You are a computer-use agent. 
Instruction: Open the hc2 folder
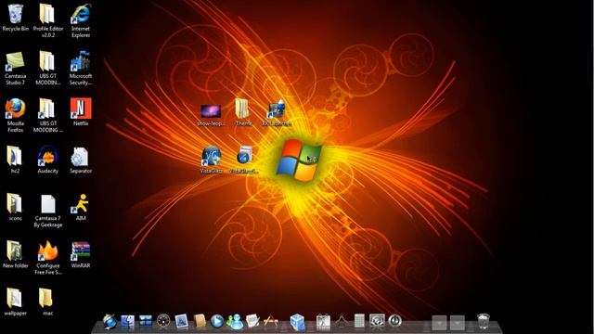(15, 160)
